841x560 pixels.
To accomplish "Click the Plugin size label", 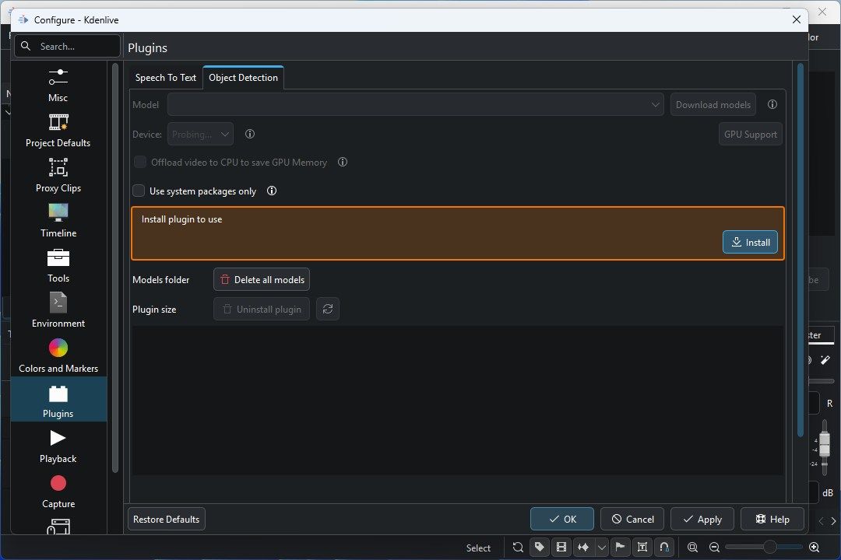I will point(154,310).
